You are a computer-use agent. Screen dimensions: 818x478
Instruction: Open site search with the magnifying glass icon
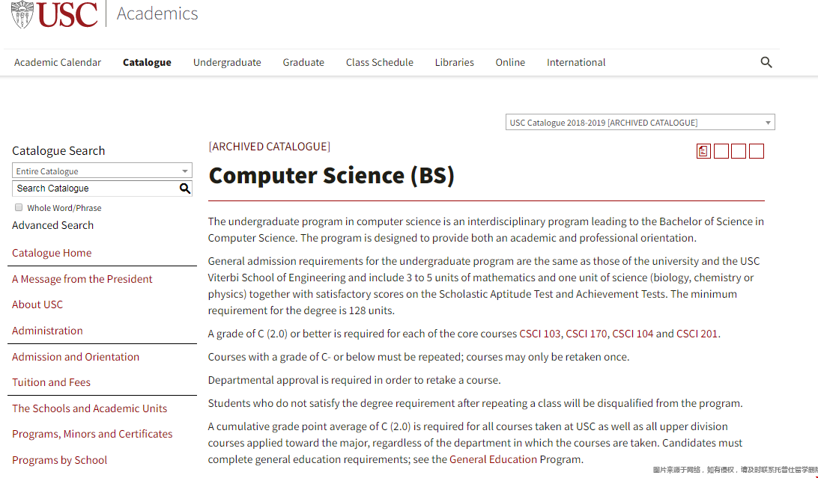tap(766, 62)
